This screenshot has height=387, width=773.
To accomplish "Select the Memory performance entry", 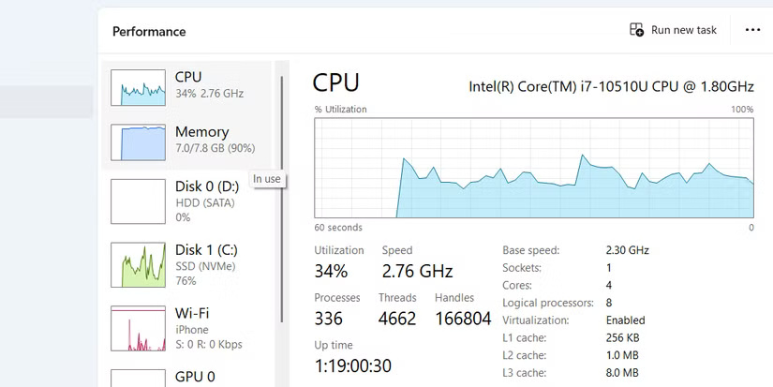I will click(x=215, y=140).
